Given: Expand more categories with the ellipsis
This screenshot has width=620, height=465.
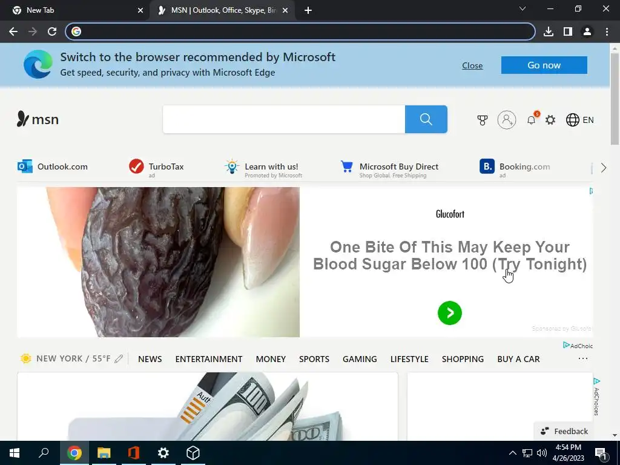Looking at the screenshot, I should [x=583, y=358].
